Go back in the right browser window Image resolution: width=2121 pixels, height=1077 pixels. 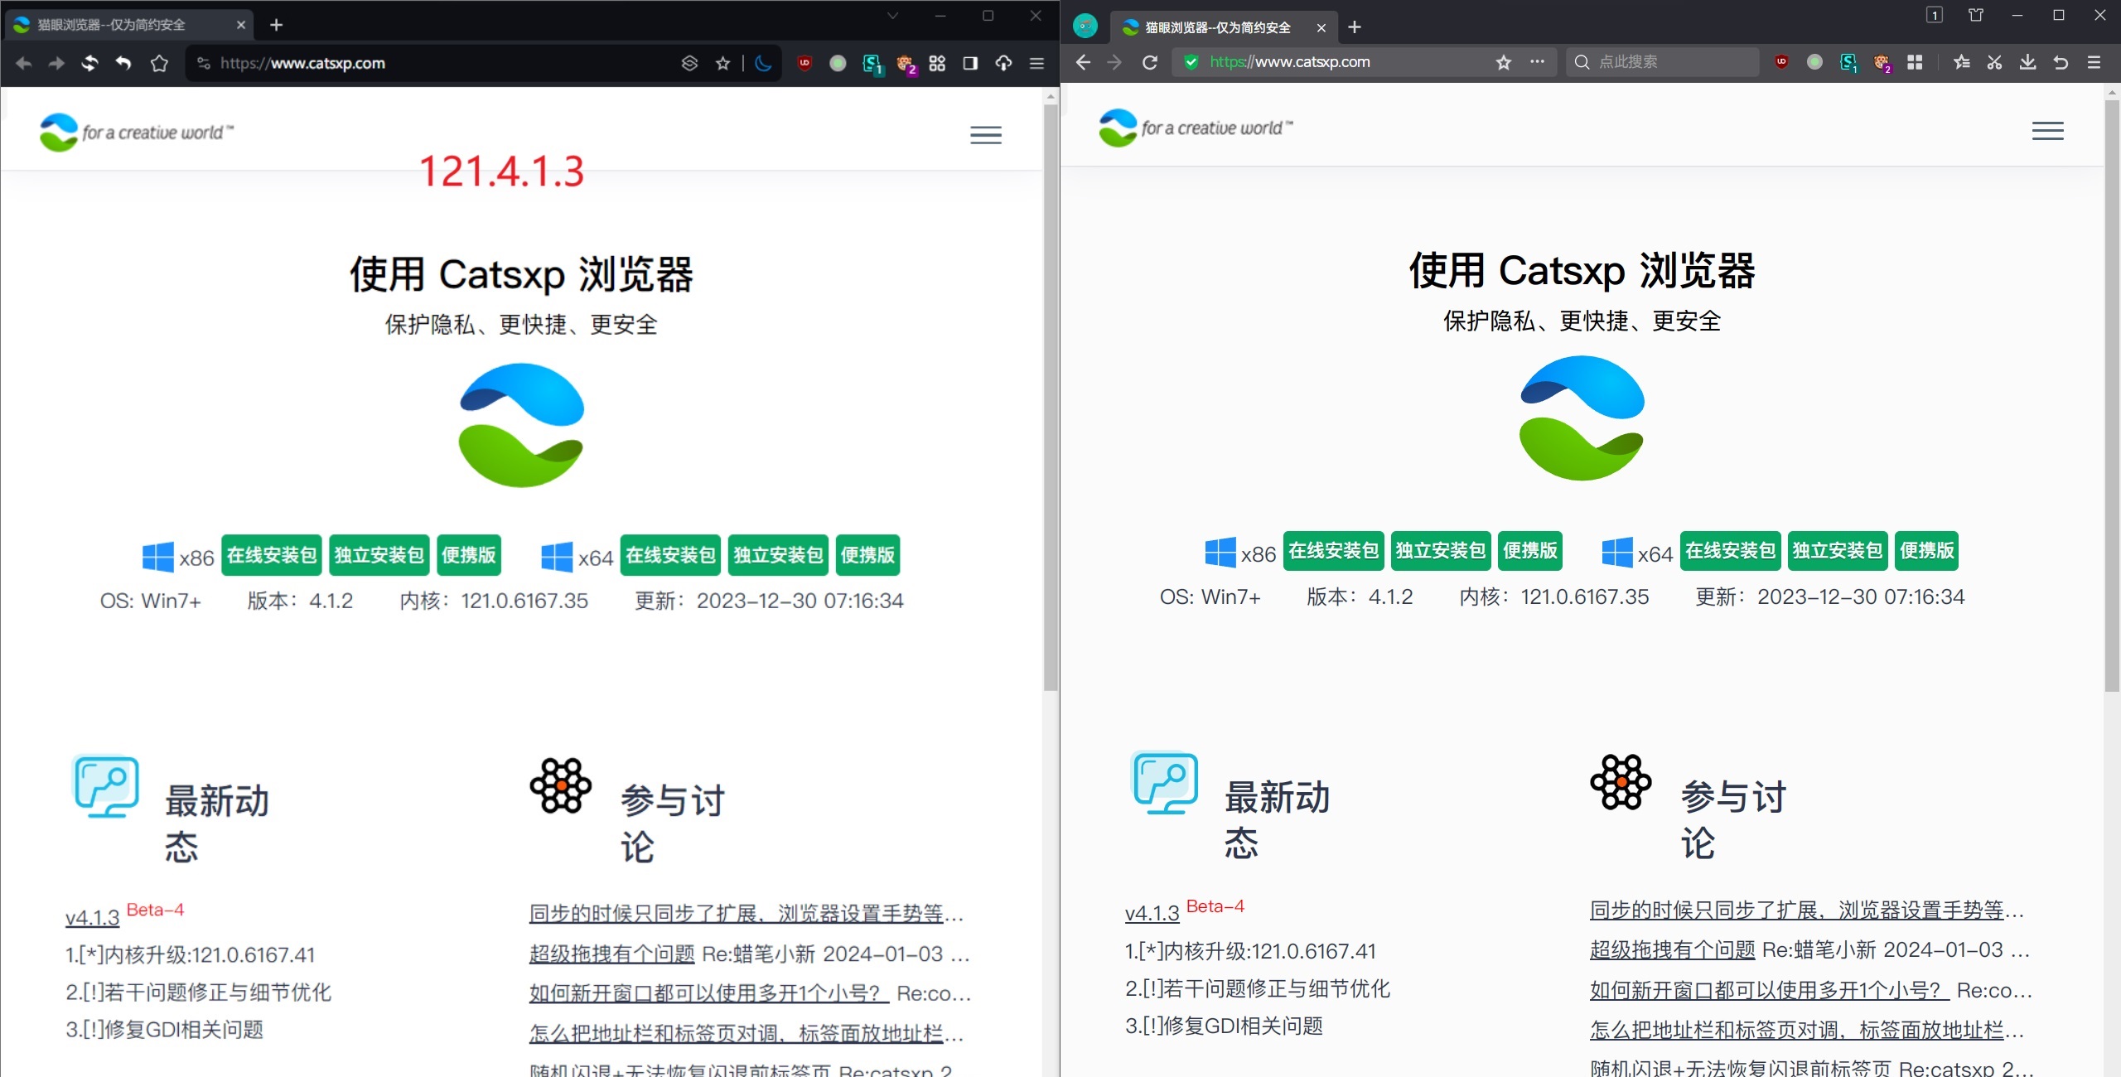[1083, 62]
